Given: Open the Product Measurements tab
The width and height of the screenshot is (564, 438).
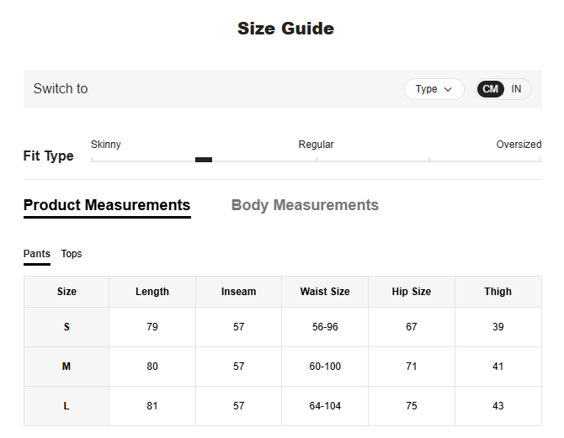Looking at the screenshot, I should pyautogui.click(x=107, y=205).
